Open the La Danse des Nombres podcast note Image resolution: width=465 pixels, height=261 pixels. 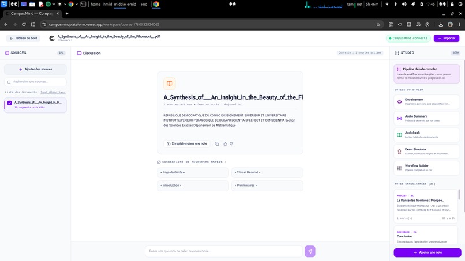[x=426, y=206]
